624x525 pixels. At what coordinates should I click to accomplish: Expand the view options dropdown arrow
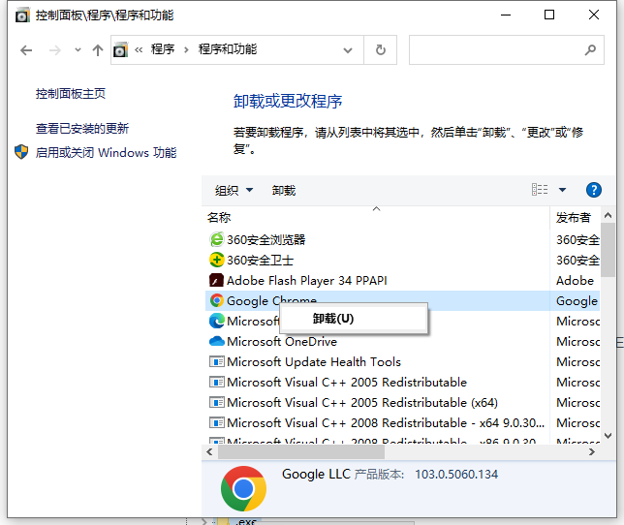pyautogui.click(x=563, y=190)
